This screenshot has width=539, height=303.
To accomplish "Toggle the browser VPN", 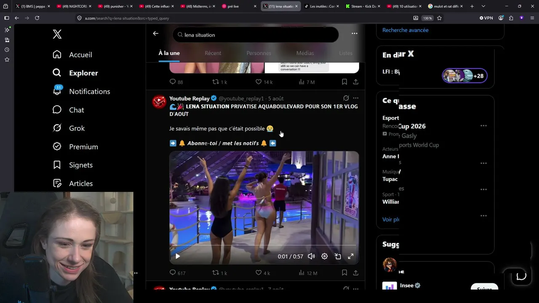I will pos(486,18).
